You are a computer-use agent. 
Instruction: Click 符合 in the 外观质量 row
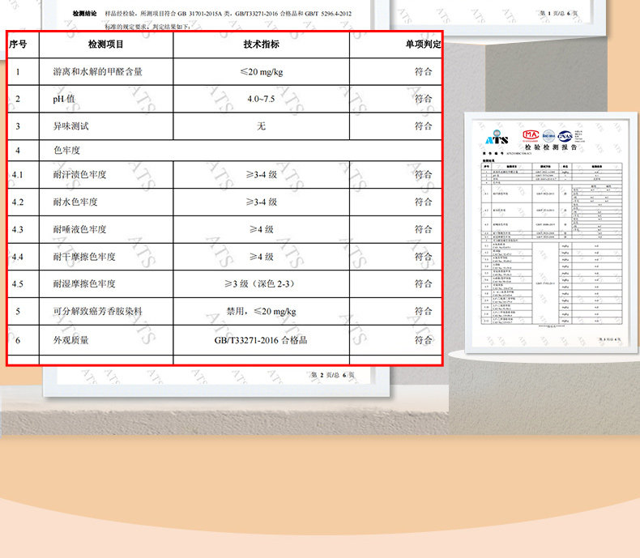[x=423, y=340]
